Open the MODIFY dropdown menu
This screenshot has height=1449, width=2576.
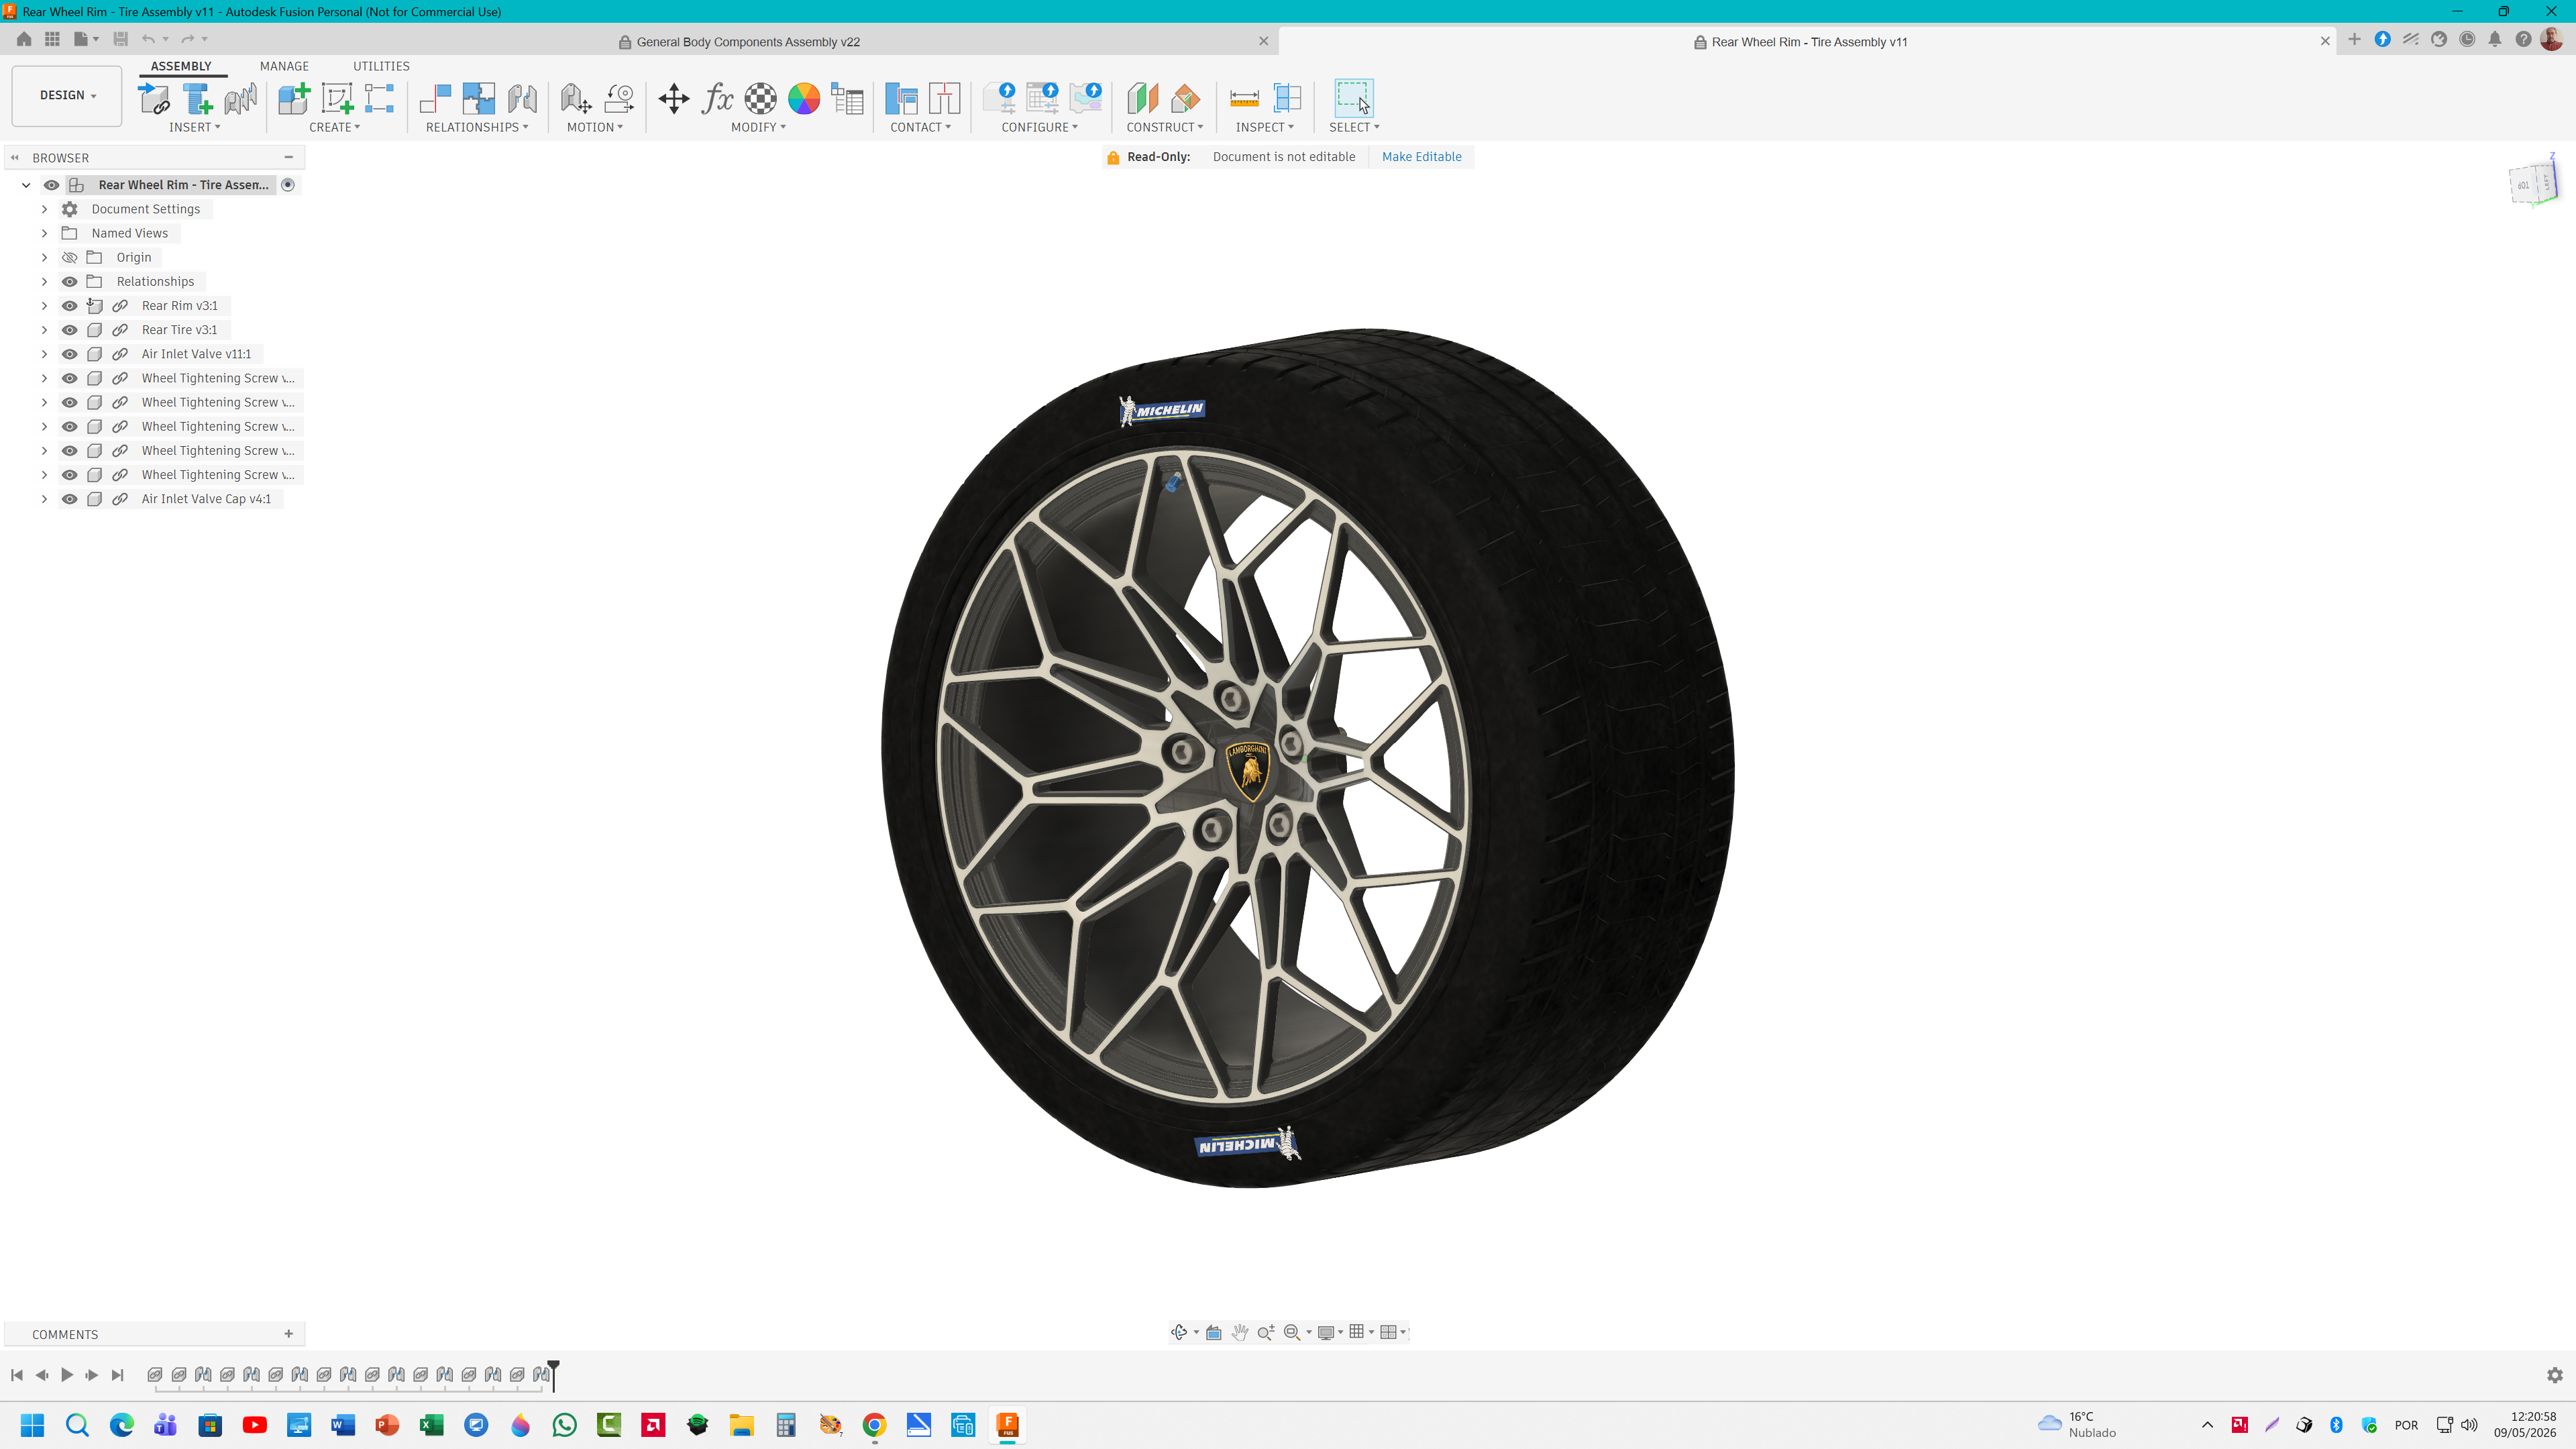pos(758,127)
